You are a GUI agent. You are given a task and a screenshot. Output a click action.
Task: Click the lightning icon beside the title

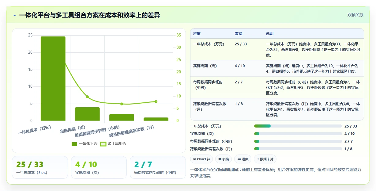[15, 15]
